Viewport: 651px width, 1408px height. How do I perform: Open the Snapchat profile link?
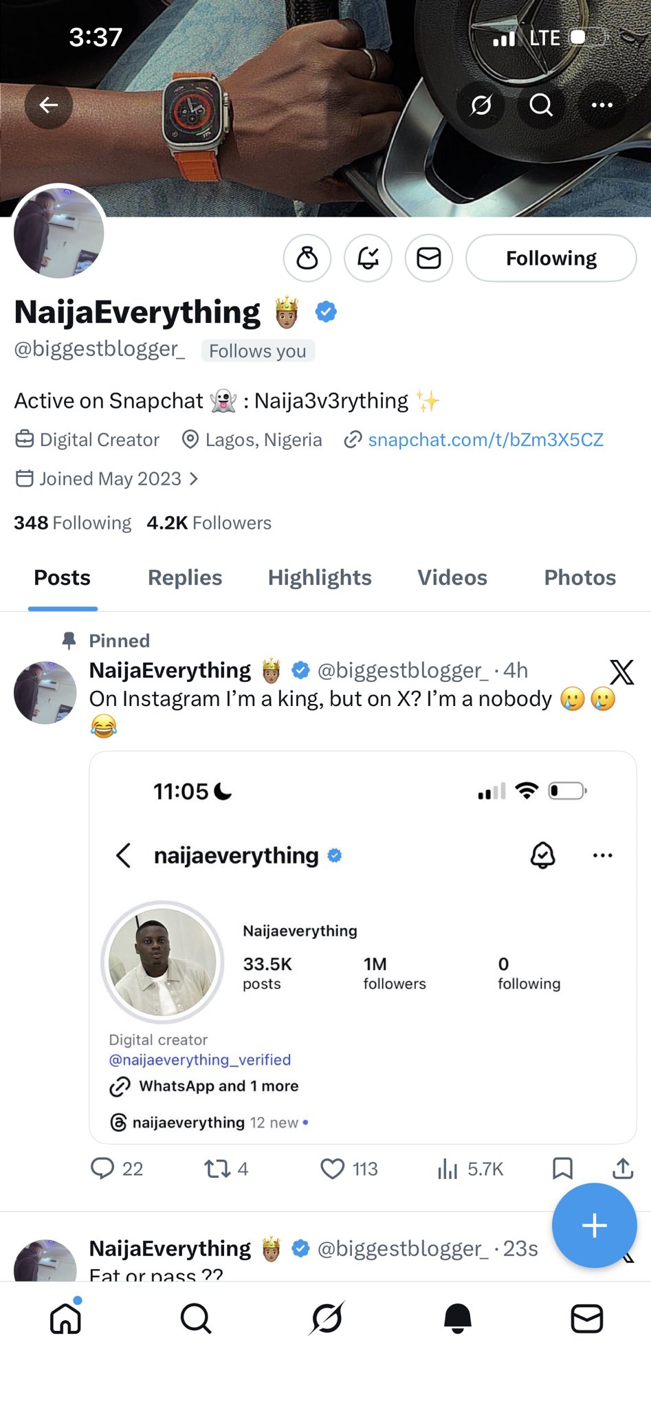coord(485,440)
